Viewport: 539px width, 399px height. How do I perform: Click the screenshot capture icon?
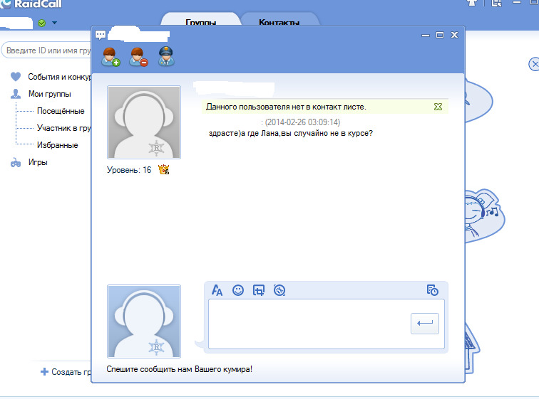pyautogui.click(x=259, y=290)
